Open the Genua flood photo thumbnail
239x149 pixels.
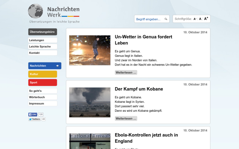point(90,50)
